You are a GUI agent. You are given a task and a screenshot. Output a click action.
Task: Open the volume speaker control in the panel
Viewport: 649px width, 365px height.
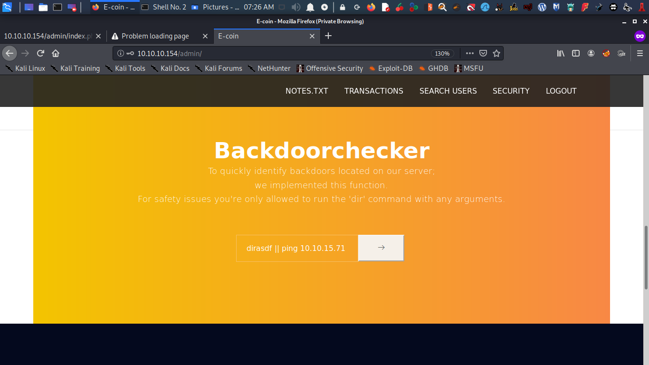click(x=296, y=7)
